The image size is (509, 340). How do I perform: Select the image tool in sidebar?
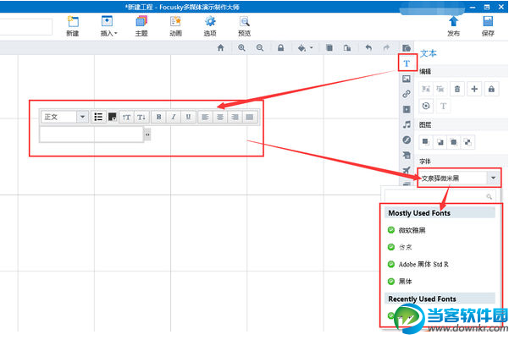pyautogui.click(x=407, y=79)
